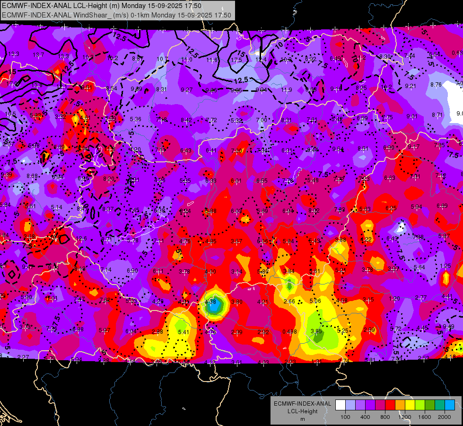Click the shear value 7.85
The height and width of the screenshot is (426, 463).
click(x=440, y=145)
